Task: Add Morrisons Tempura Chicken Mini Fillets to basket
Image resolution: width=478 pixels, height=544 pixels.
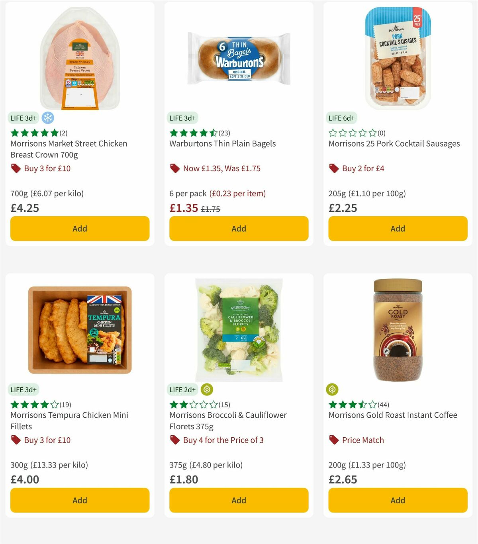Action: point(79,500)
